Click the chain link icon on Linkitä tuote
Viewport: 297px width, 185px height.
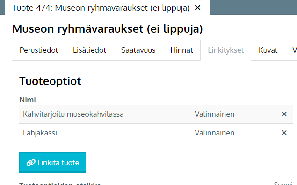[x=31, y=163]
